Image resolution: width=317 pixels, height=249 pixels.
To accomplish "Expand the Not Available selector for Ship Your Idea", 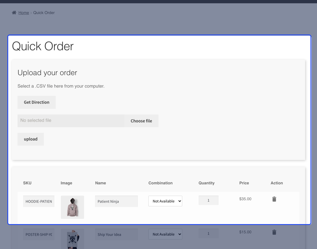I will 165,234.
